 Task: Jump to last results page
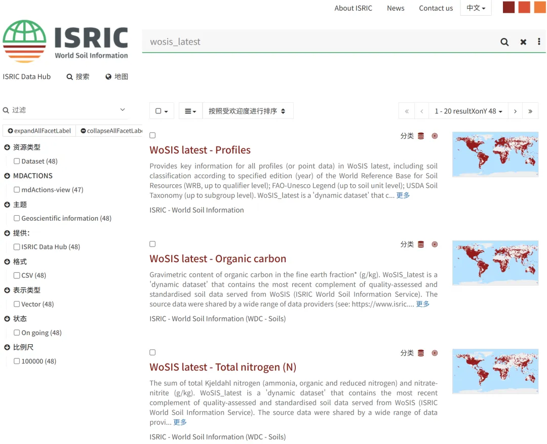530,111
